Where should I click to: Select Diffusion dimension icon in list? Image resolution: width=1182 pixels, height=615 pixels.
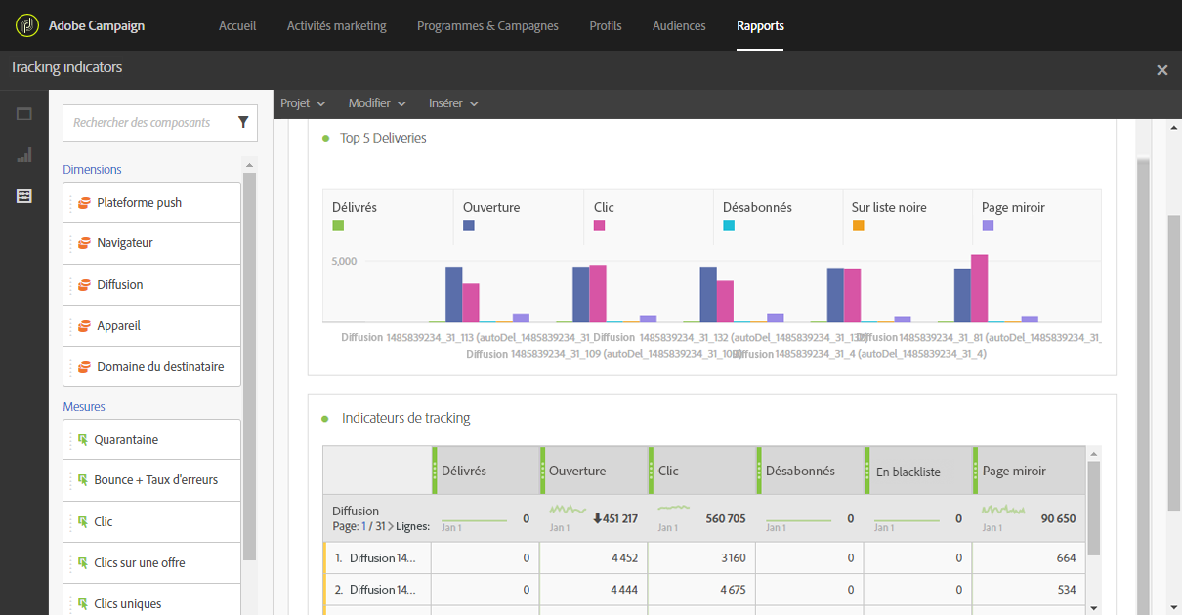pyautogui.click(x=84, y=285)
